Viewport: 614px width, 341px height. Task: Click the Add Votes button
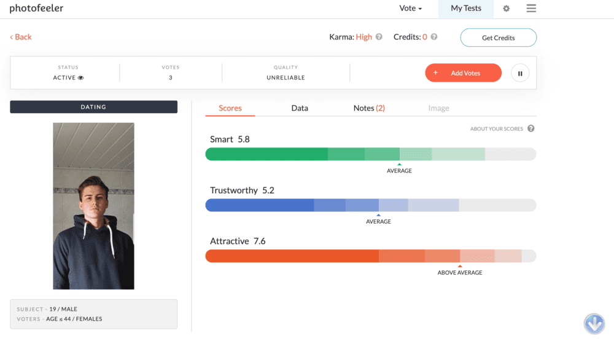tap(463, 73)
